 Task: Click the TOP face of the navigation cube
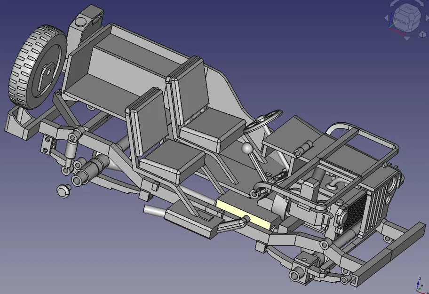(x=409, y=8)
